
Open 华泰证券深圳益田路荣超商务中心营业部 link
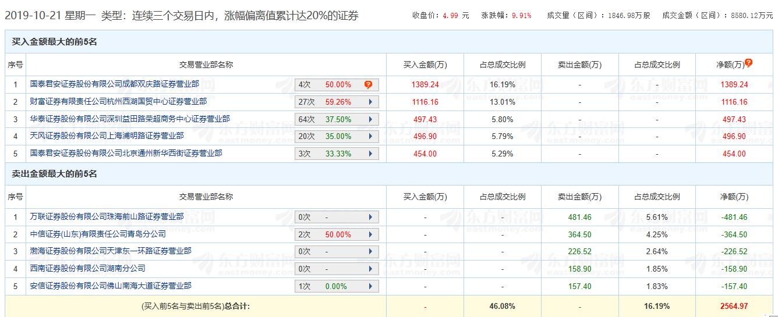(x=130, y=119)
